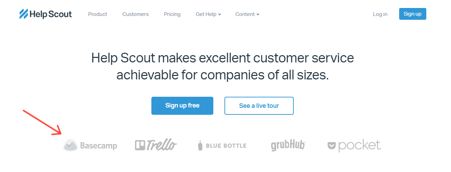Click the grubHub logo
451x172 pixels.
point(288,146)
